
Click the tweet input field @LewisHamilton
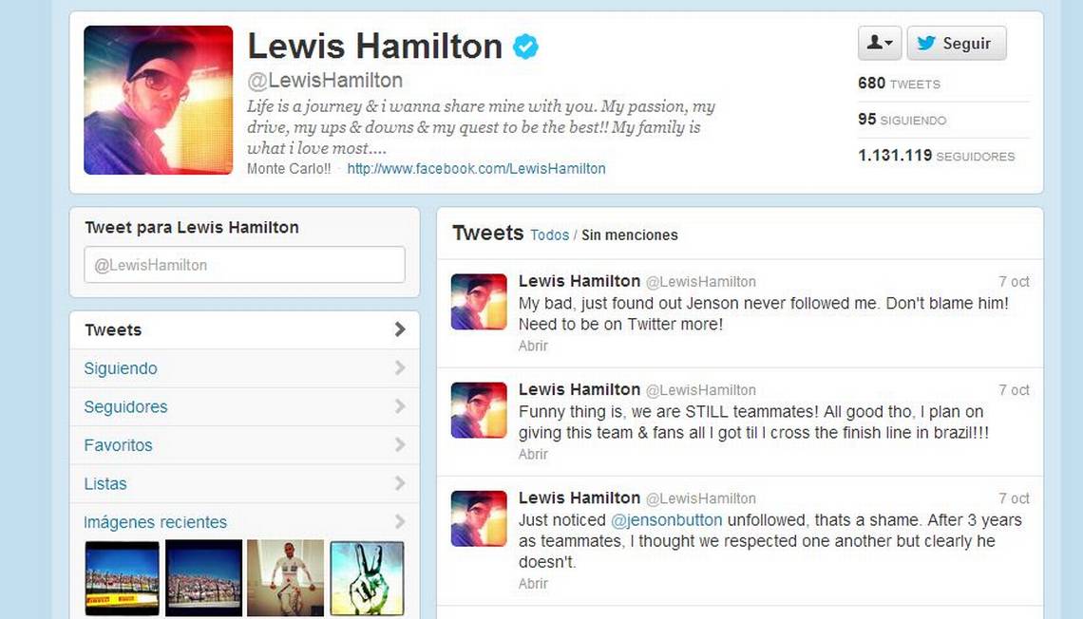point(244,265)
